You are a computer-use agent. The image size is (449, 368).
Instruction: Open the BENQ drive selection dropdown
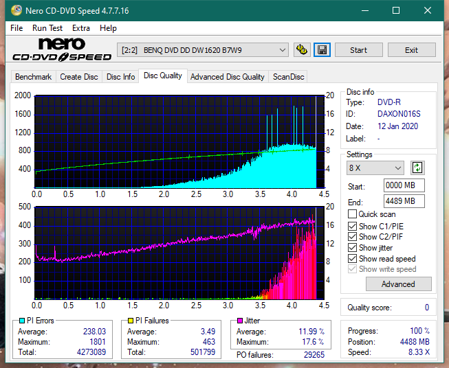[204, 50]
